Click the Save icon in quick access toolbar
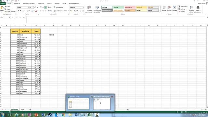Screen dimensions: 208x117 pyautogui.click(x=4, y=1)
